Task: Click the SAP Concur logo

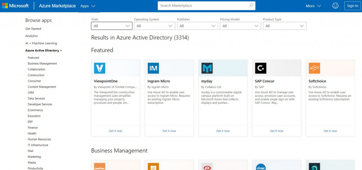Action: (261, 68)
